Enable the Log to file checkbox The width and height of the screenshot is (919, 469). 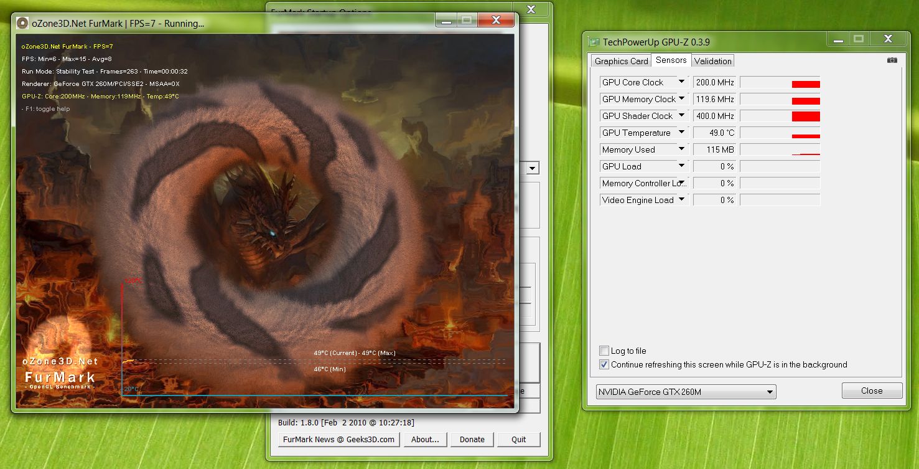coord(604,351)
